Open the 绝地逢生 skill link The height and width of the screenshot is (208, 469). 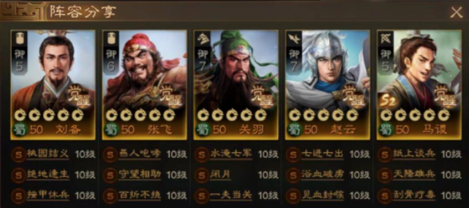[48, 175]
